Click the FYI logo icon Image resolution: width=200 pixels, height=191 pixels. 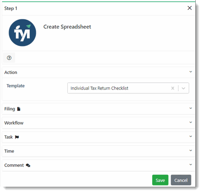click(x=22, y=33)
